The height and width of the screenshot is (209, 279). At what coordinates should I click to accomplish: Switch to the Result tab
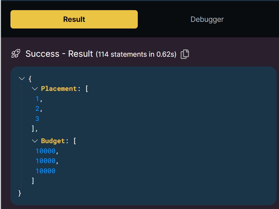(x=74, y=19)
